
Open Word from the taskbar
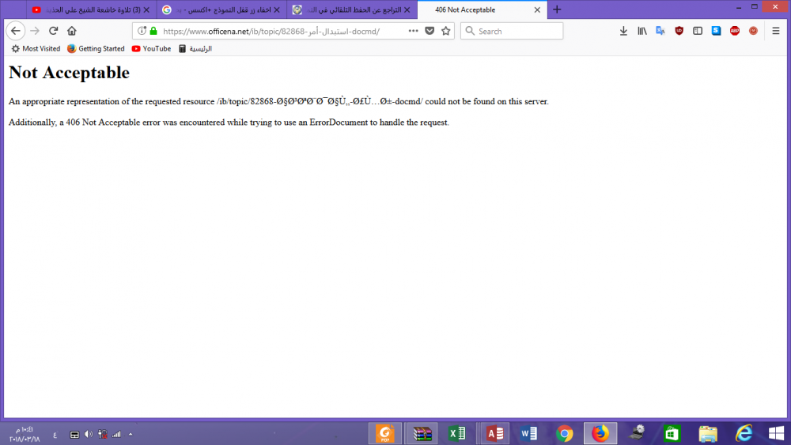tap(528, 433)
